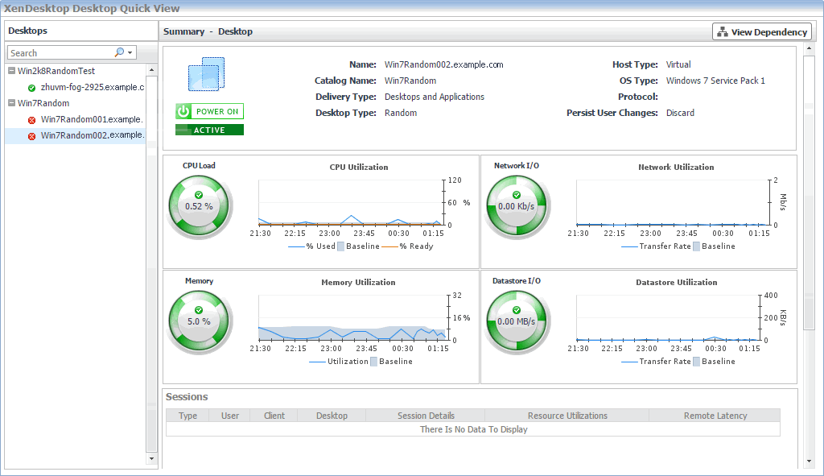This screenshot has width=824, height=476.
Task: Click red error icon beside Win7Random001
Action: (x=31, y=120)
